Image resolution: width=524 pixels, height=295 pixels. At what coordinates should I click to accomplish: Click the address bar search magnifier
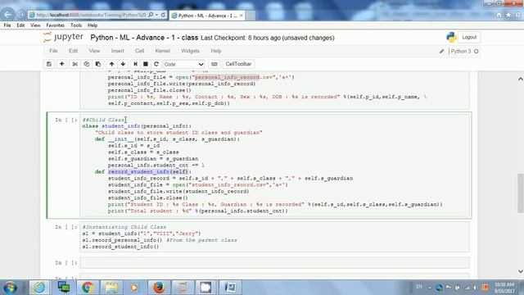click(x=151, y=15)
